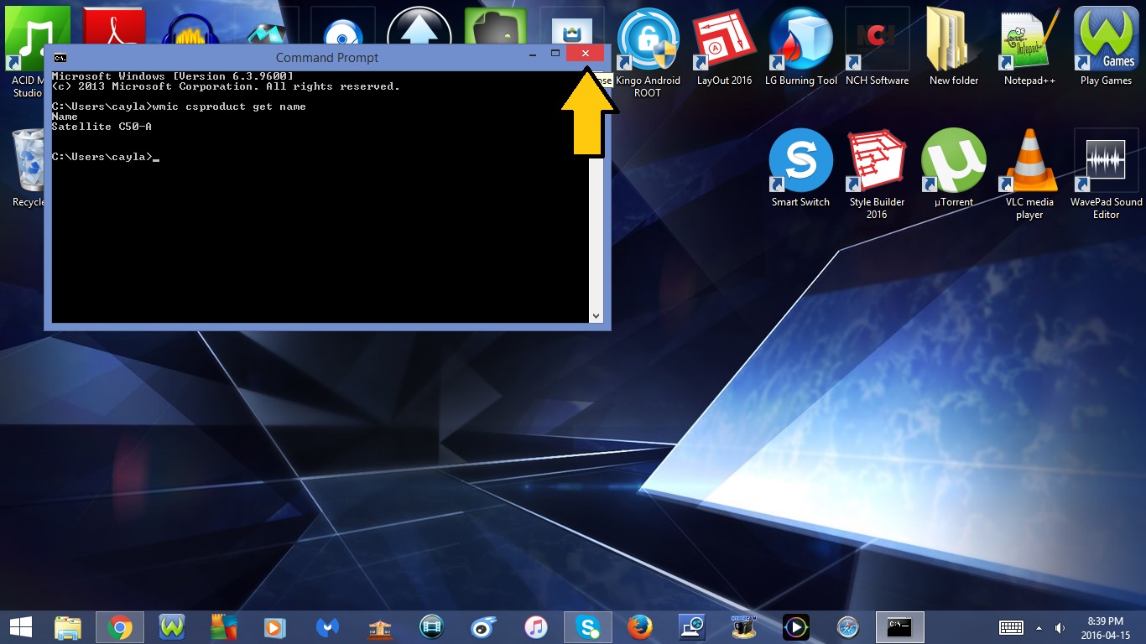Open the µTorrent desktop shortcut
The height and width of the screenshot is (644, 1146).
pos(953,169)
